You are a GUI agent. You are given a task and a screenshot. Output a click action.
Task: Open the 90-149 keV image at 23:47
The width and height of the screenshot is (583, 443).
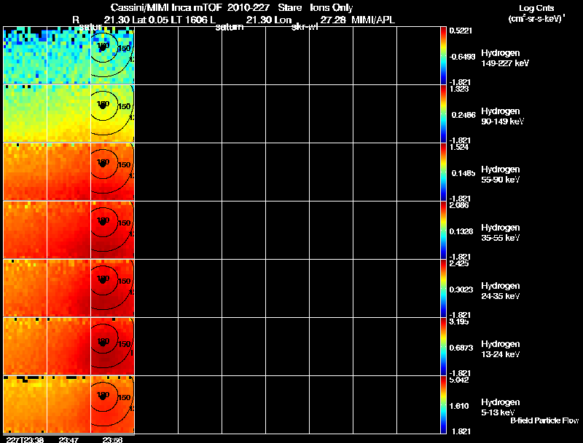point(69,113)
